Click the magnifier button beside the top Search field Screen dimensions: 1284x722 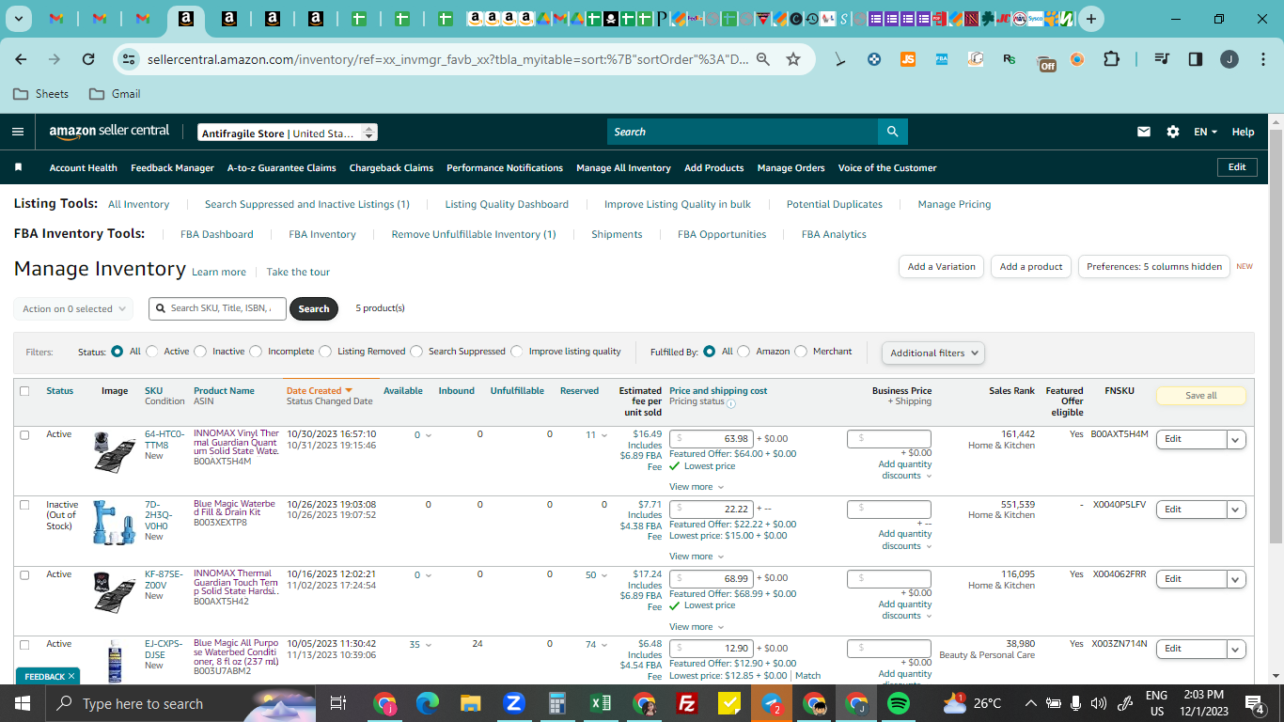click(892, 132)
